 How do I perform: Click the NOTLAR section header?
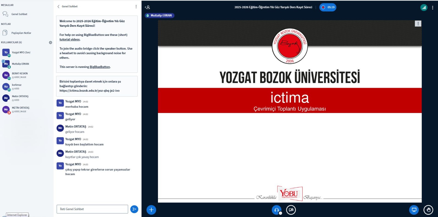[6, 24]
